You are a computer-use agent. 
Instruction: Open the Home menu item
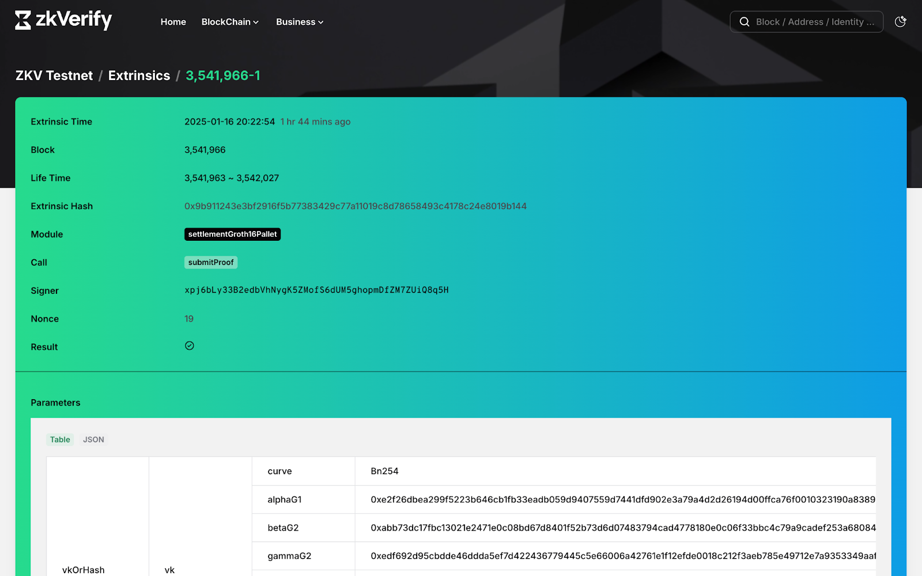click(173, 22)
